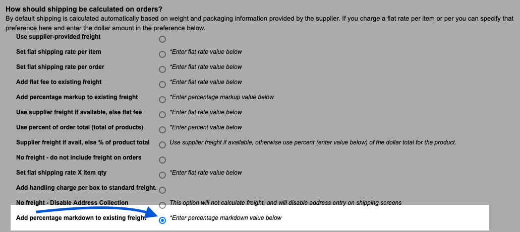Click the 'This option will not calculate freight' description
This screenshot has height=232, width=520.
285,203
